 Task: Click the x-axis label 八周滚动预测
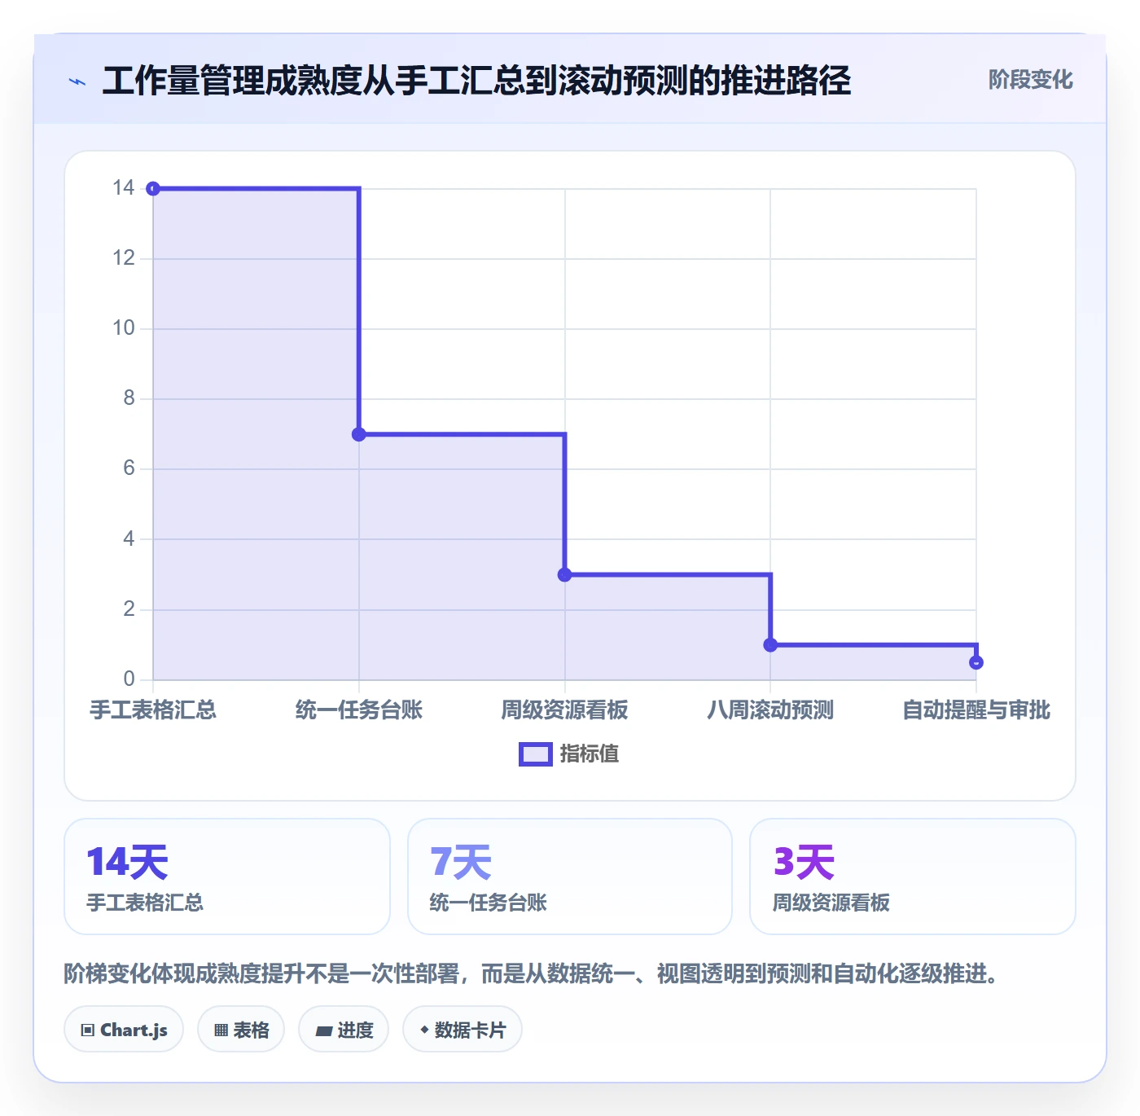tap(770, 710)
